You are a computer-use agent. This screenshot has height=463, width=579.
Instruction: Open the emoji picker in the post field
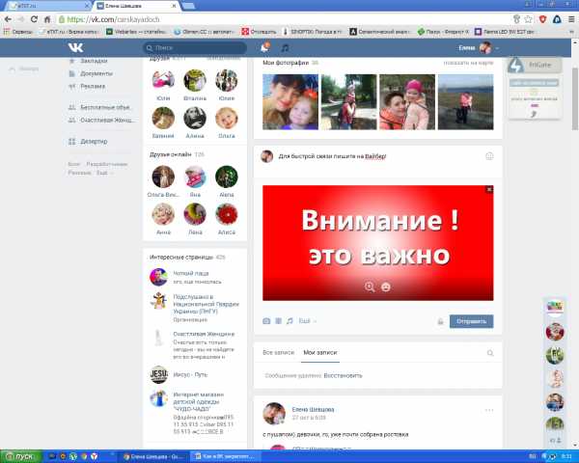click(x=489, y=156)
